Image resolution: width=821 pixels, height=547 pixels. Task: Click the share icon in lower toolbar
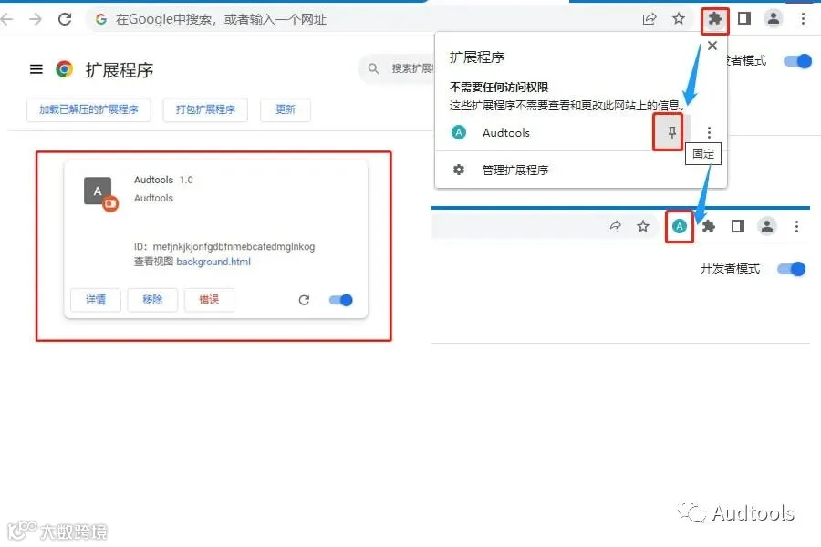(614, 226)
